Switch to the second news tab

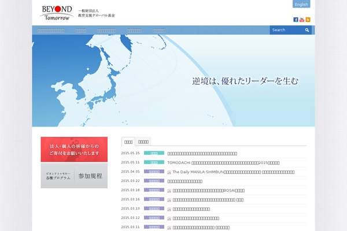point(143,141)
